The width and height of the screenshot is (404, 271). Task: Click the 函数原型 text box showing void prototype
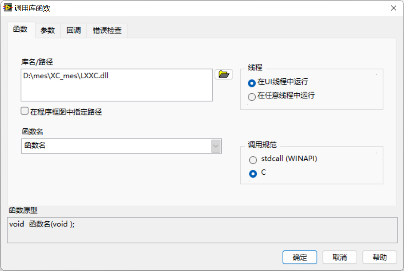click(x=202, y=230)
